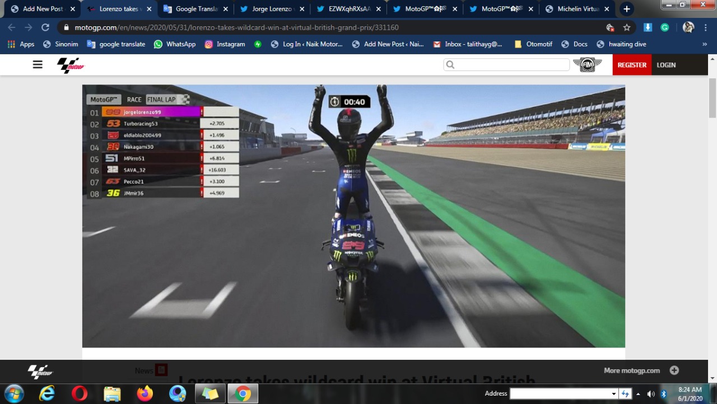Click the MotoGP logo in header

[71, 65]
